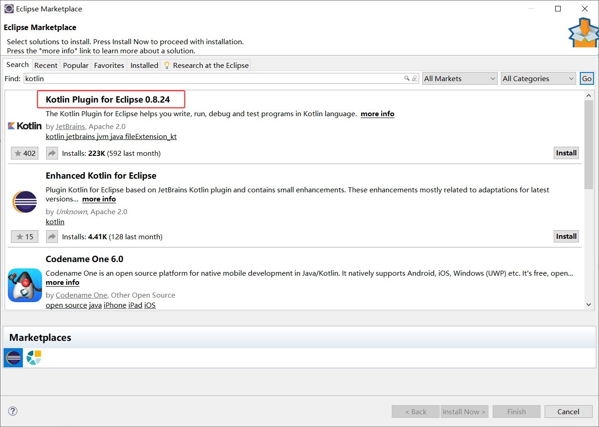The width and height of the screenshot is (599, 427).
Task: Click the Kotlin logo icon
Action: click(x=25, y=126)
